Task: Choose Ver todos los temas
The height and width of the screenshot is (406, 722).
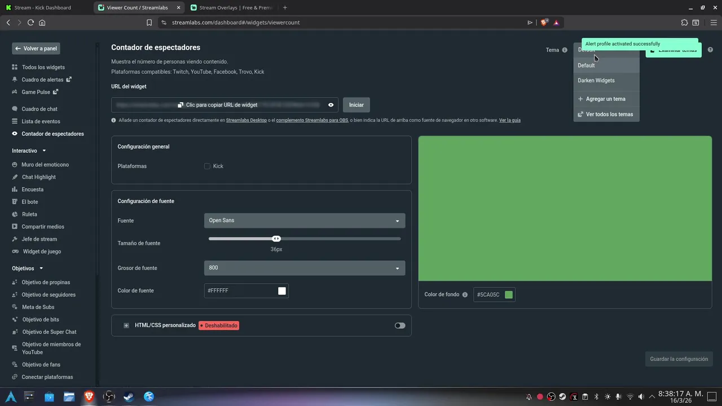Action: pyautogui.click(x=606, y=114)
